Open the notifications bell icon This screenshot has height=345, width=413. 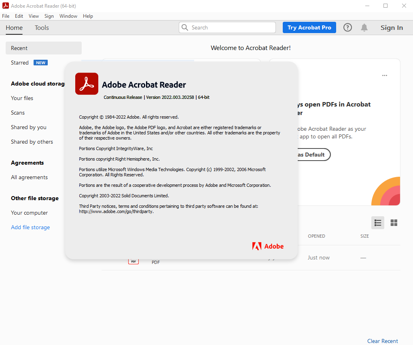pyautogui.click(x=364, y=27)
